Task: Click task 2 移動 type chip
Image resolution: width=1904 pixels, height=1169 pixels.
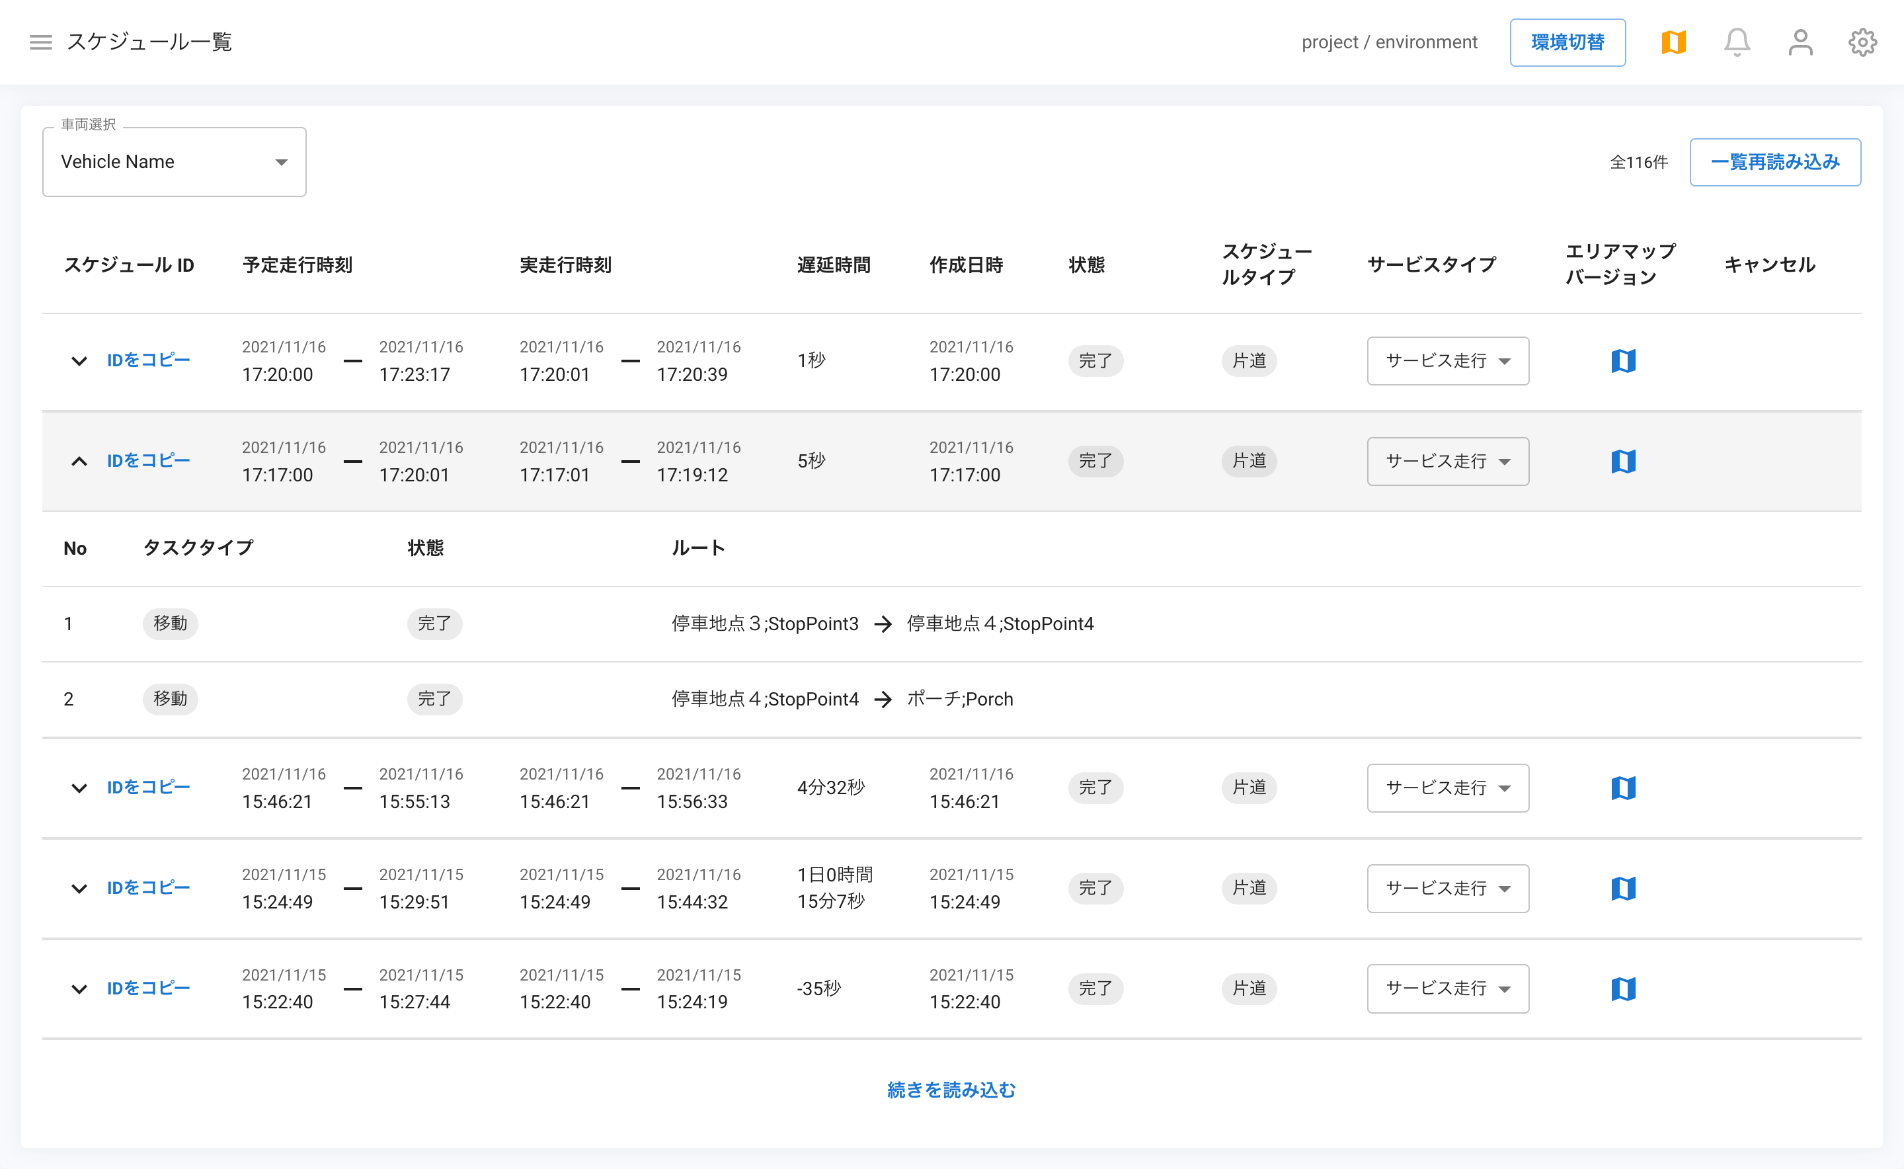Action: pyautogui.click(x=170, y=699)
